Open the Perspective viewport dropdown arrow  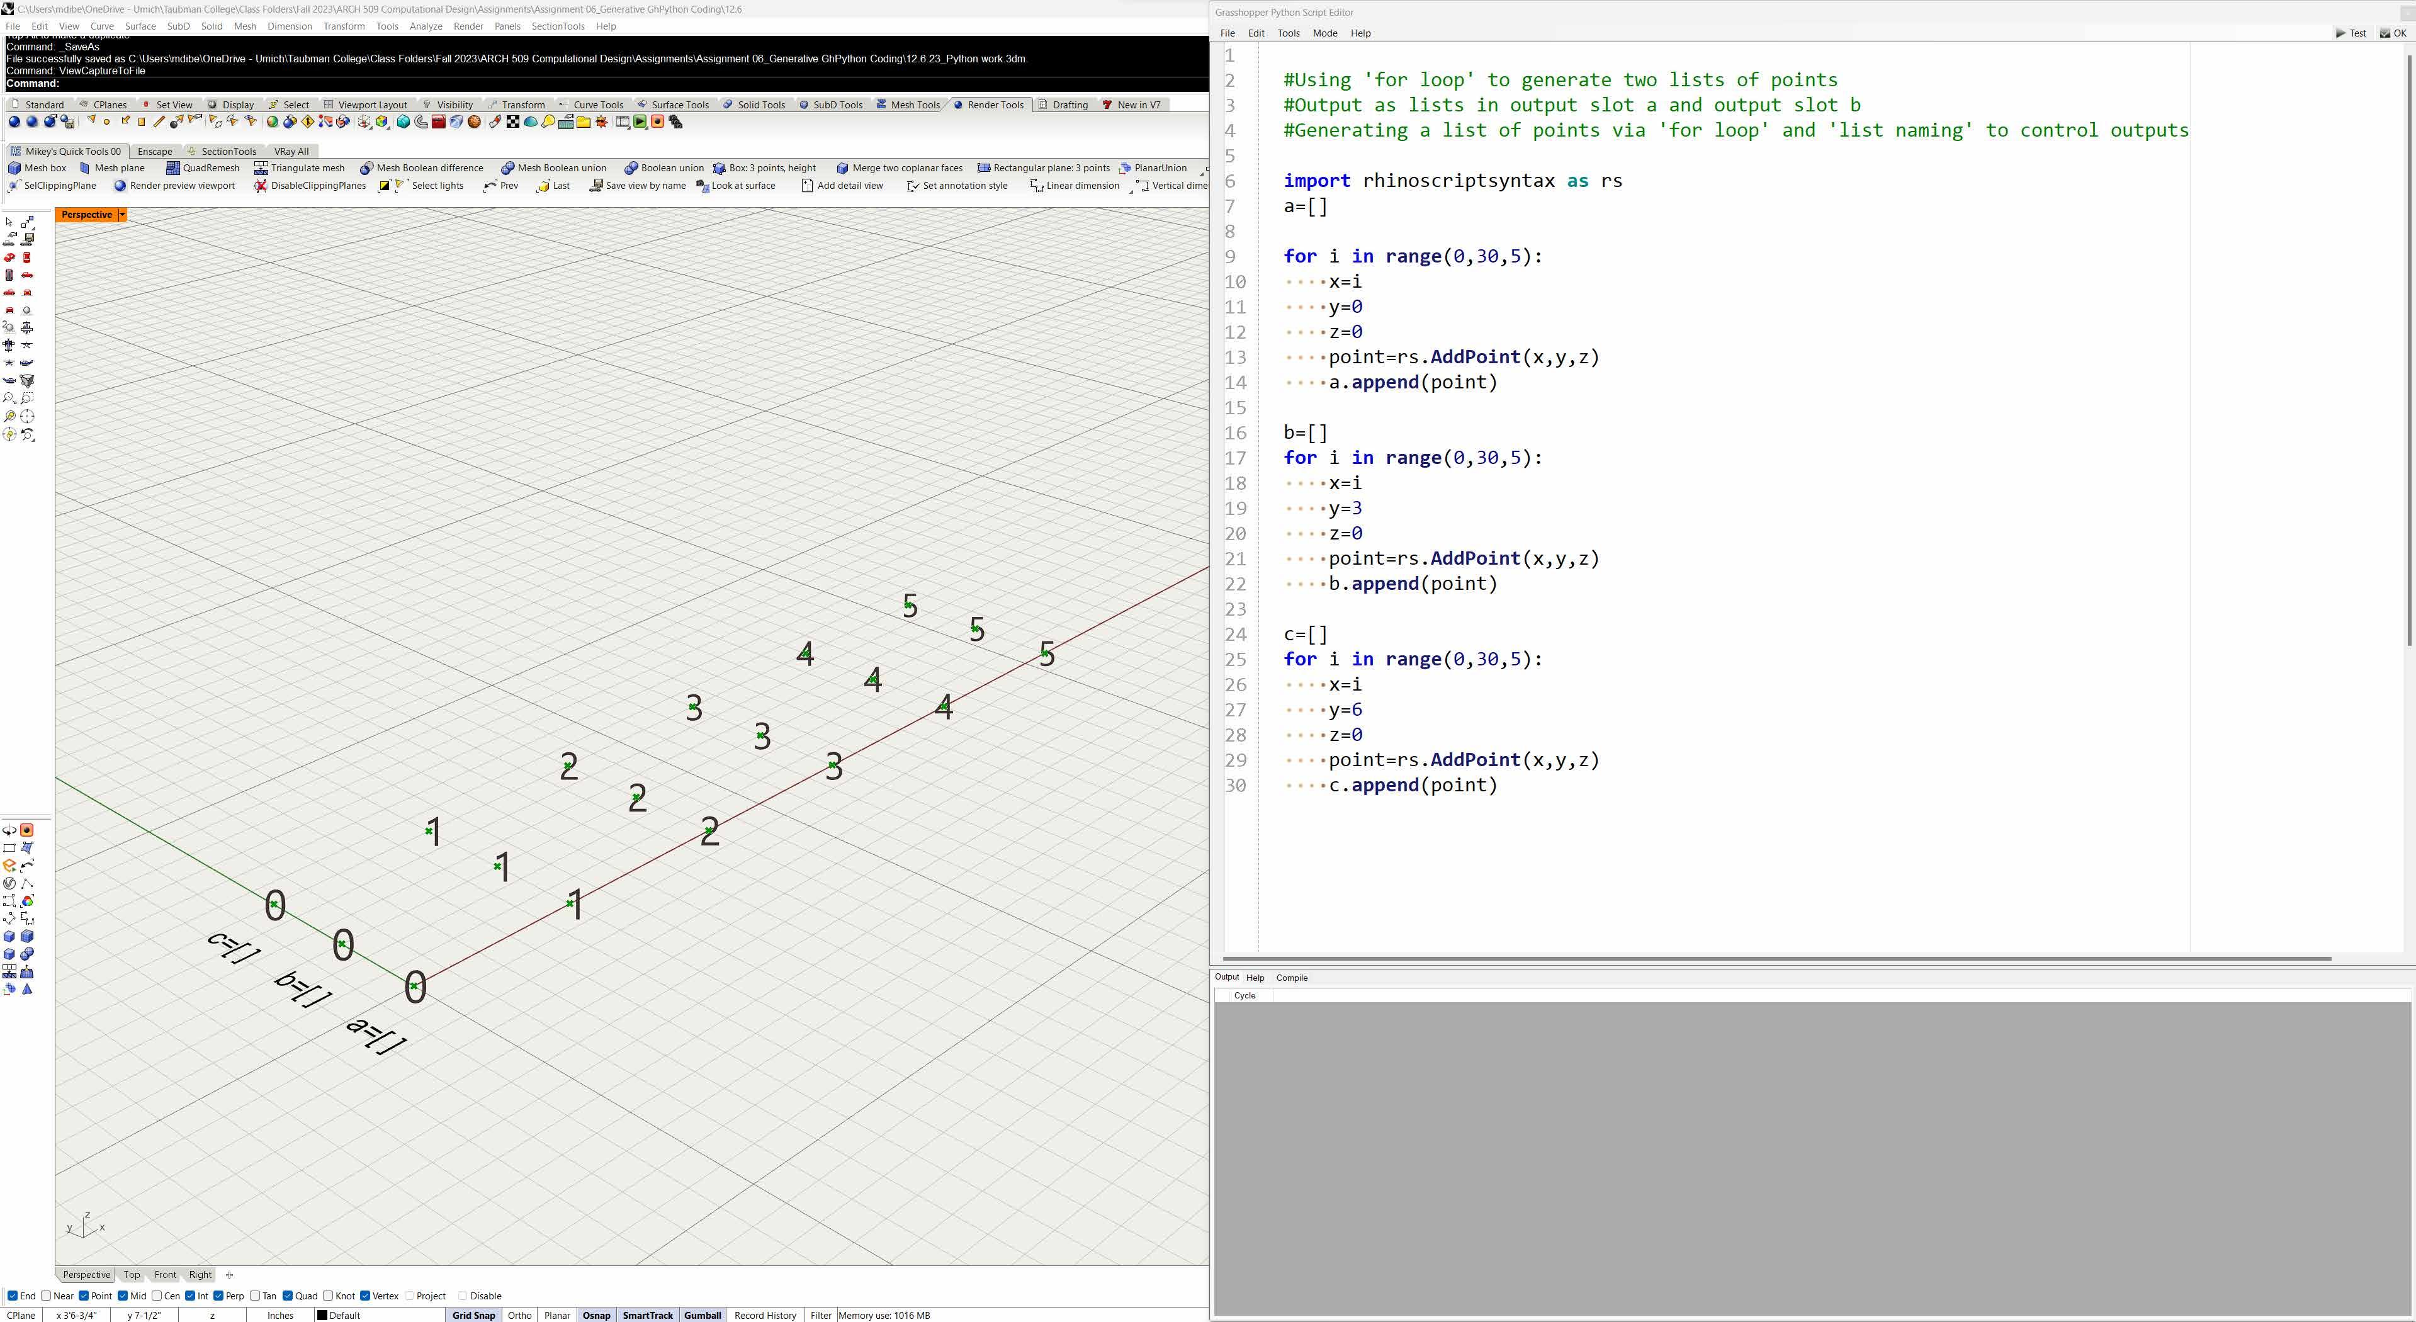tap(122, 215)
